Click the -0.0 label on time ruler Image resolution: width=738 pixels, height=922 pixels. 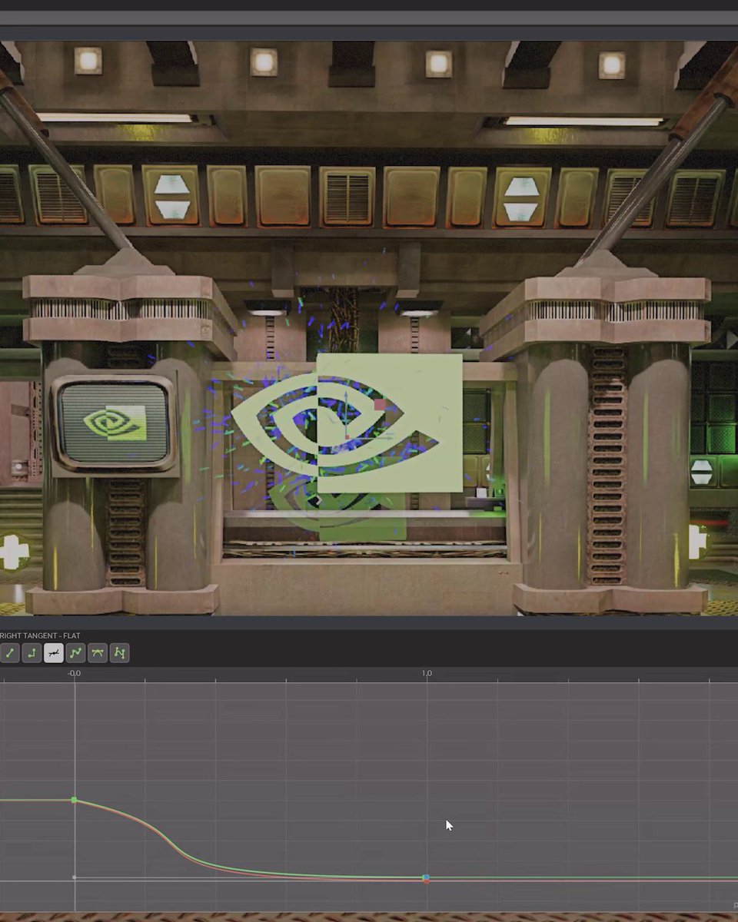click(74, 673)
